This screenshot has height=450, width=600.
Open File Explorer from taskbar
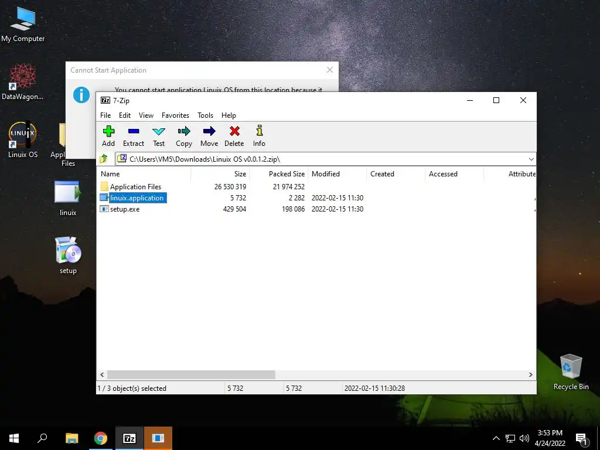pyautogui.click(x=71, y=438)
